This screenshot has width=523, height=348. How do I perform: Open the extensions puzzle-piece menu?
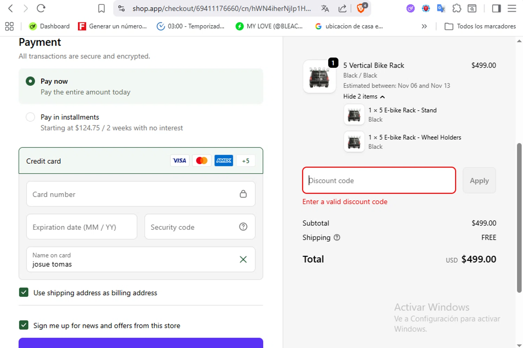point(457,8)
